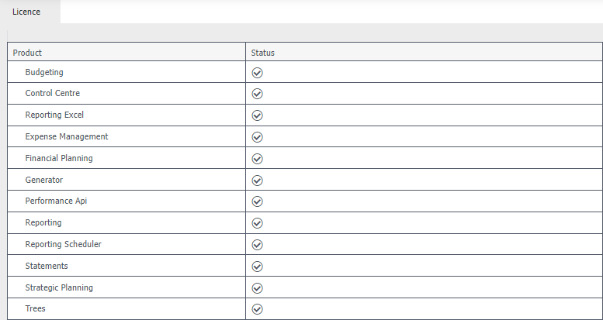Select the Expense Management product name
This screenshot has width=603, height=320.
[67, 137]
